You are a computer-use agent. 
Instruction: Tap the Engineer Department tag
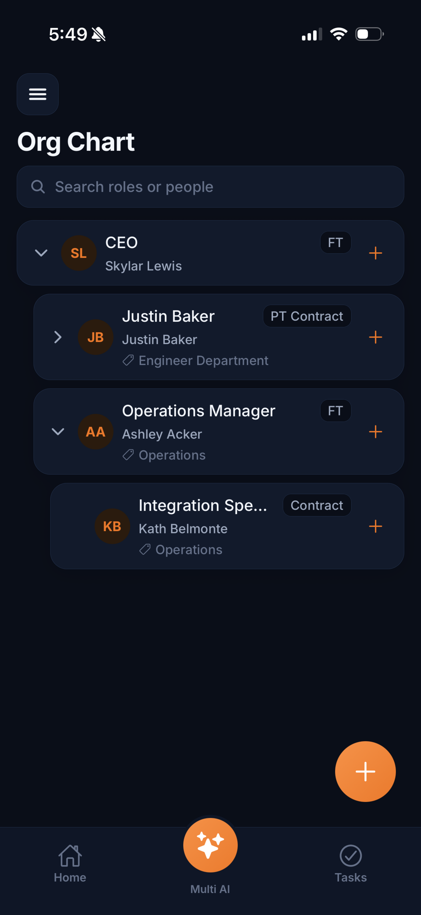coord(195,361)
